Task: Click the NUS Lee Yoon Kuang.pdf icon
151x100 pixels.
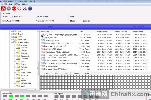Action: tap(44, 46)
